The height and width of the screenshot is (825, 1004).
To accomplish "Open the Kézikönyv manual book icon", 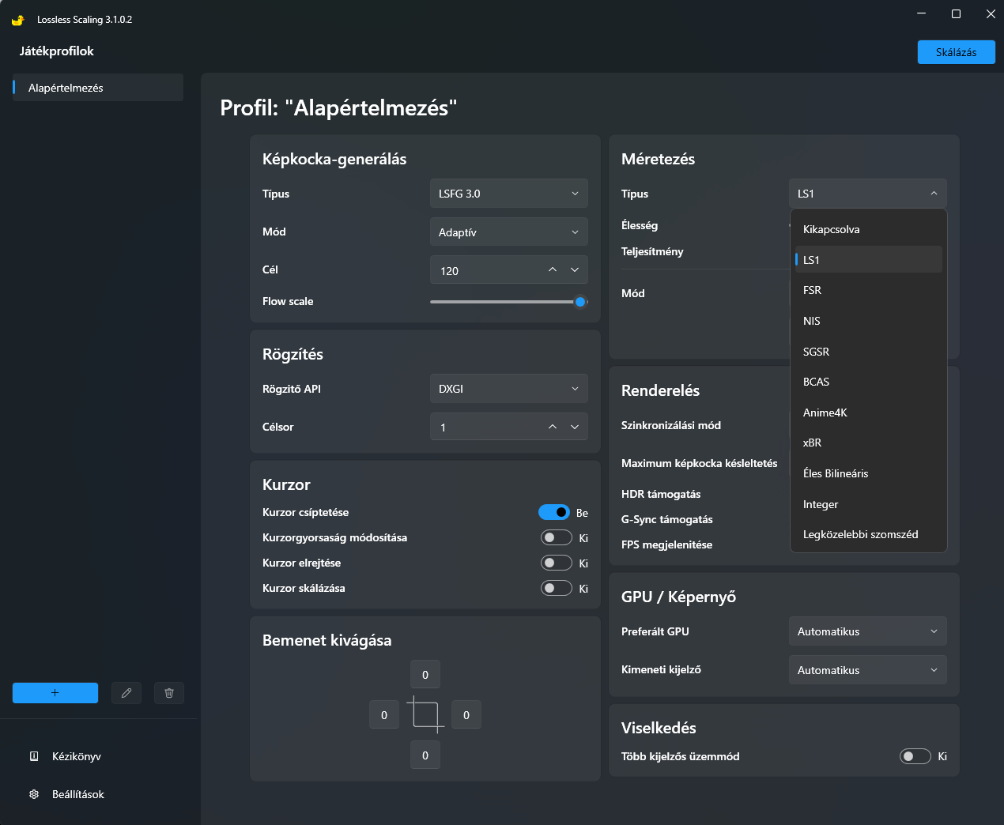I will [34, 756].
